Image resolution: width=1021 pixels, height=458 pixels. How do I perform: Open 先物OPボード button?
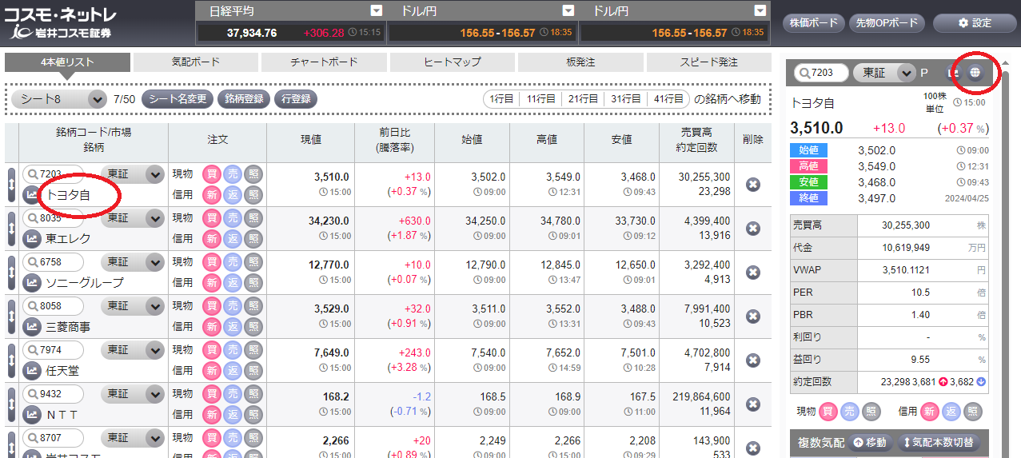(x=887, y=22)
